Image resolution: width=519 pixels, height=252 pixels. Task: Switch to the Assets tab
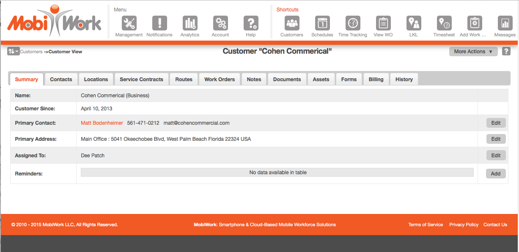tap(321, 79)
